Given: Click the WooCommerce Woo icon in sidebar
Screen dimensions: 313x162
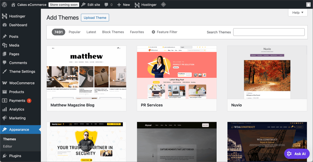Looking at the screenshot, I should point(4,83).
